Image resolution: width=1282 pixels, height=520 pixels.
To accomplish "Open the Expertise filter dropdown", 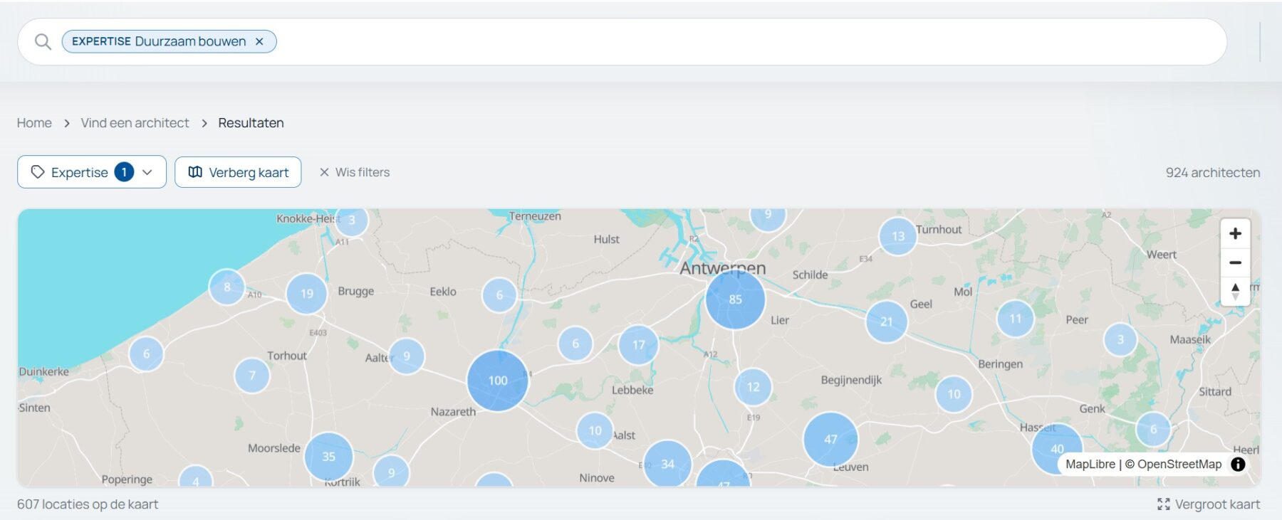I will pos(92,172).
